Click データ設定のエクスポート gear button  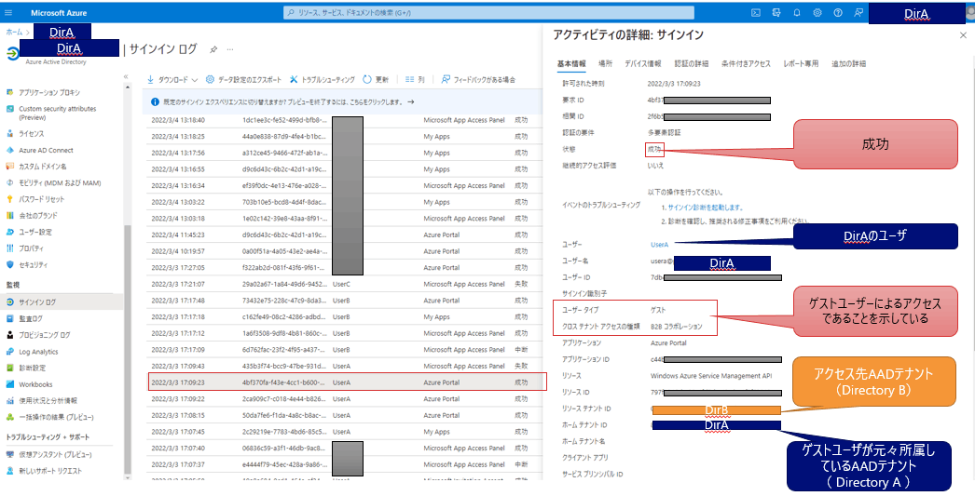tap(243, 80)
